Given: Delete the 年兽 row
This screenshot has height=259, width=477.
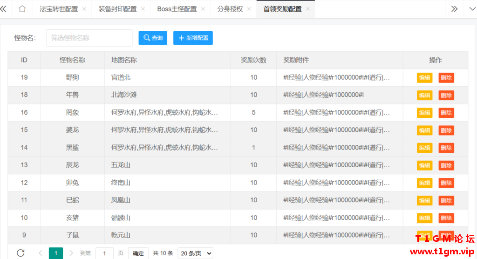Looking at the screenshot, I should coord(446,95).
